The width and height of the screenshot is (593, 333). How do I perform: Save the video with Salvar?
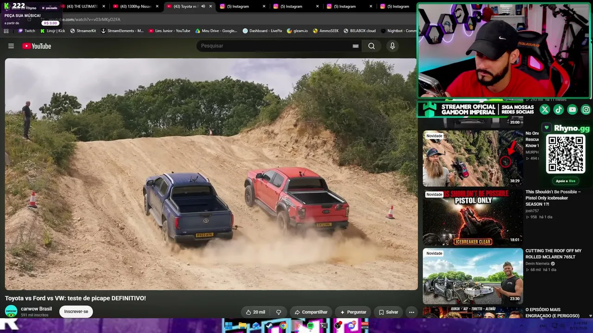[x=388, y=312]
